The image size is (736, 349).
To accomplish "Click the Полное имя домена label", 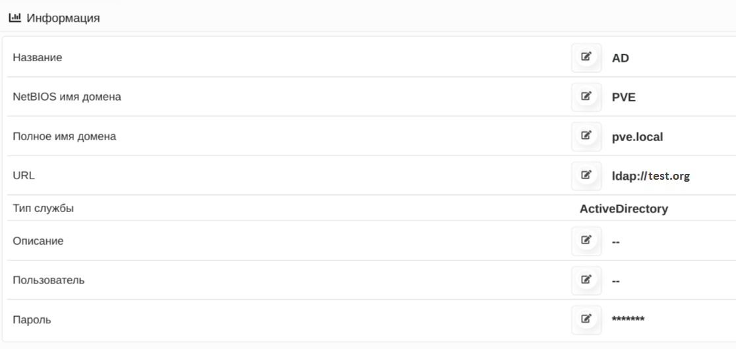I will click(65, 136).
